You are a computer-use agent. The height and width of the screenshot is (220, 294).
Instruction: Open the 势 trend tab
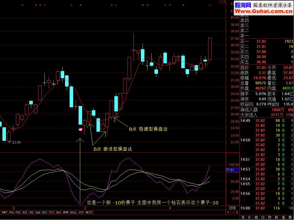click(270, 217)
